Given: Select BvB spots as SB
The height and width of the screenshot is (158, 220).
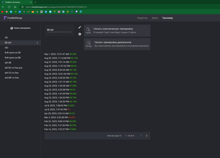Looking at the screenshot, I should 20,52.
